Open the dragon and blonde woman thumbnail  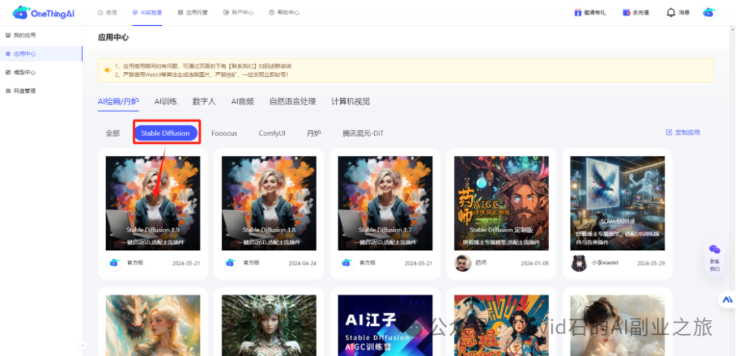(153, 325)
